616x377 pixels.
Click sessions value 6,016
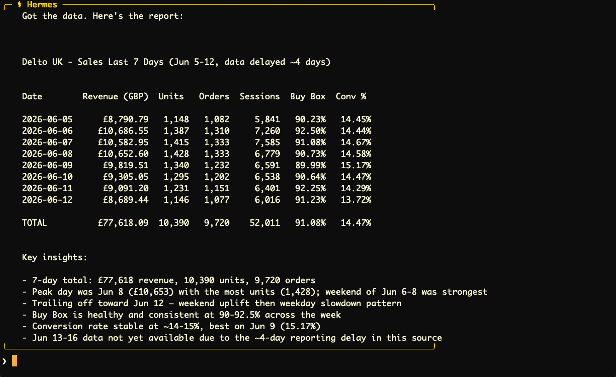[x=267, y=200]
